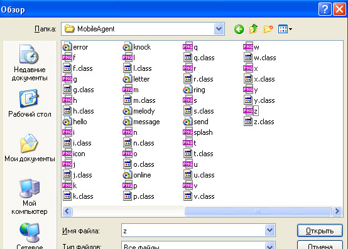The image size is (348, 249).
Task: Click the horizontal scrollbar thumb
Action: click(x=258, y=211)
